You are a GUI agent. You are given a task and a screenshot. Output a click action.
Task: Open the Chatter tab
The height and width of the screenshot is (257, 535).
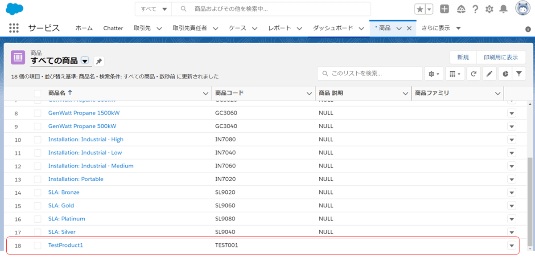tap(113, 28)
